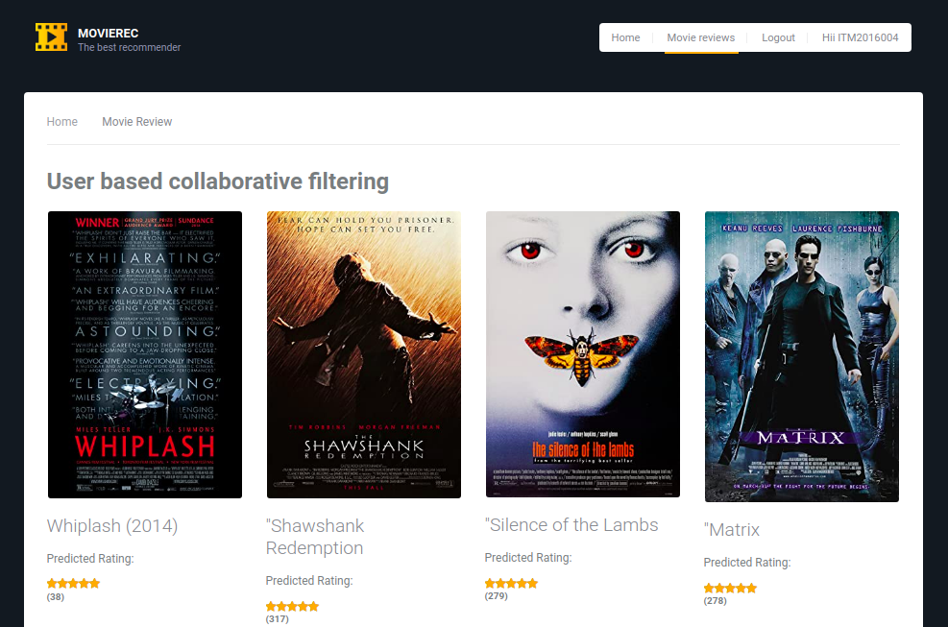The width and height of the screenshot is (948, 627).
Task: Open the Hii ITM2016004 user menu item
Action: point(860,37)
